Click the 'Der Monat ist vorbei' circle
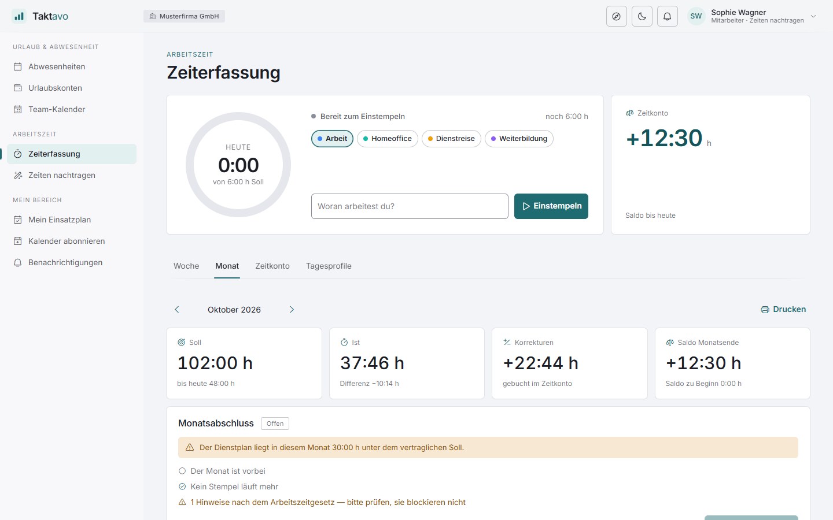 [x=182, y=471]
